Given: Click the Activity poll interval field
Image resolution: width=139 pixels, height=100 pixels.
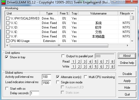Looking at the screenshot, I should [46, 77].
